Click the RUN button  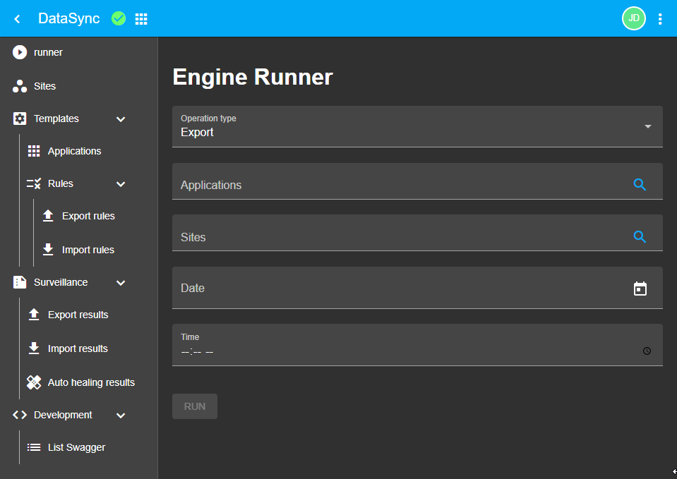(195, 406)
